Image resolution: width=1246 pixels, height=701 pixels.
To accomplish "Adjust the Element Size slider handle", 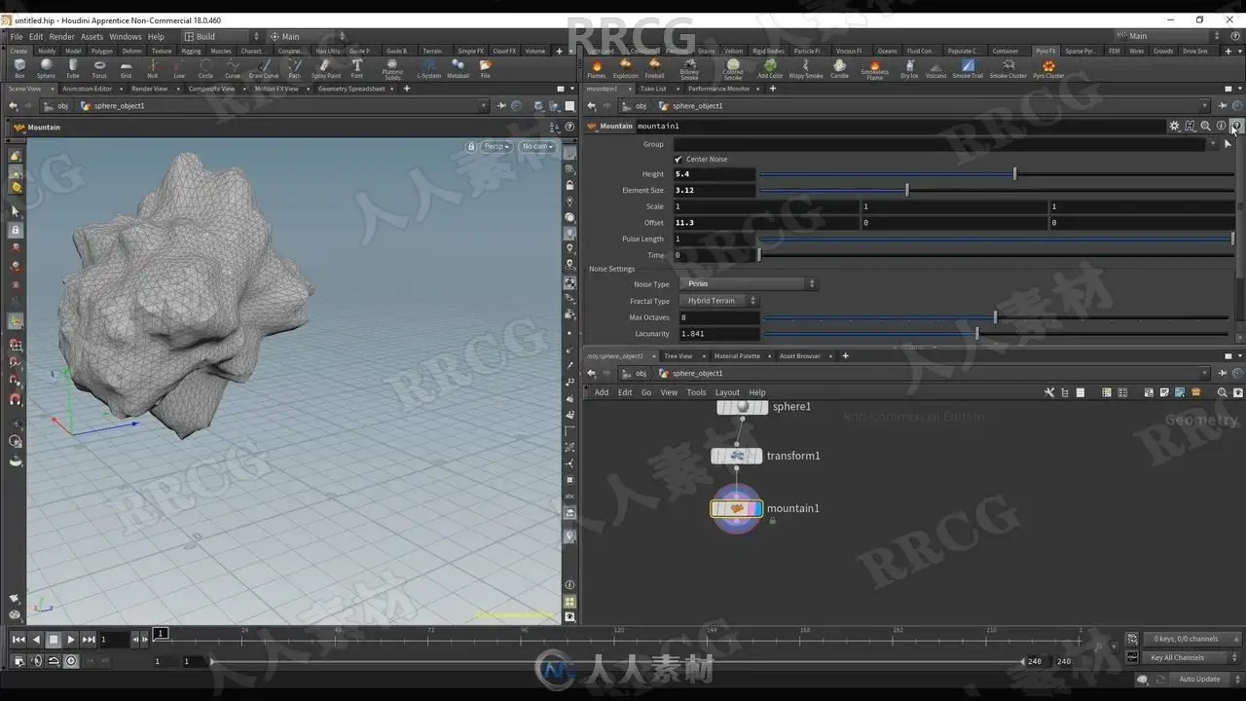I will (x=907, y=191).
